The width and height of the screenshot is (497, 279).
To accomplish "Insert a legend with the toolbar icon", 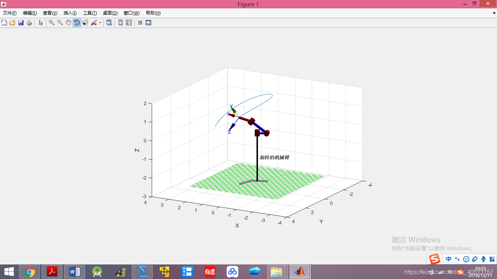I will click(128, 23).
